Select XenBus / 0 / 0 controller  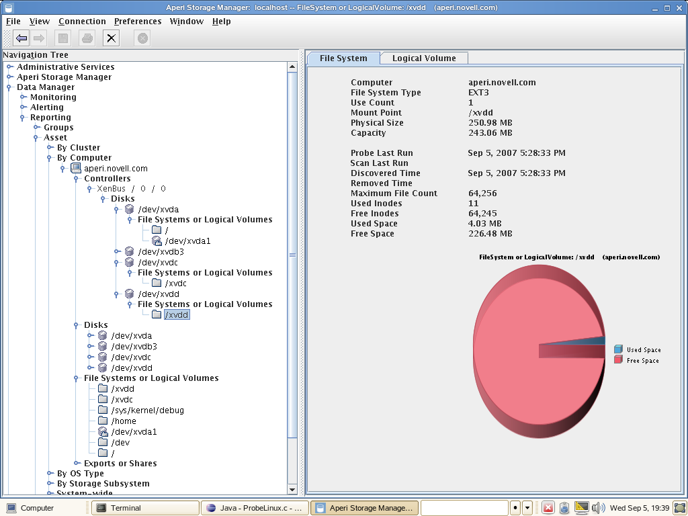(x=131, y=189)
